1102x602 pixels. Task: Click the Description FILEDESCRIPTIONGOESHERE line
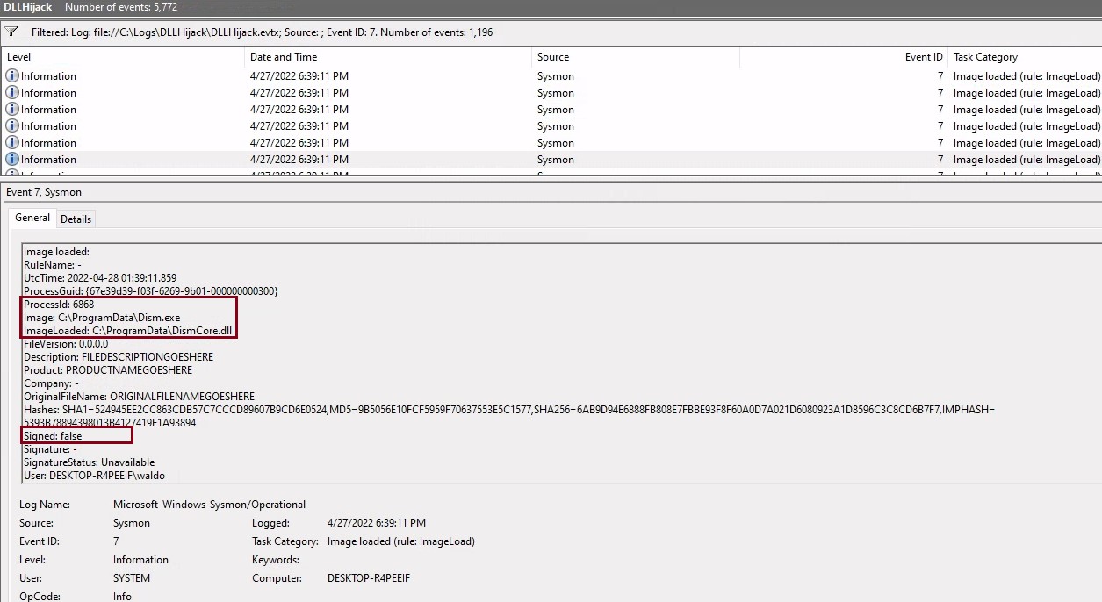click(x=119, y=357)
